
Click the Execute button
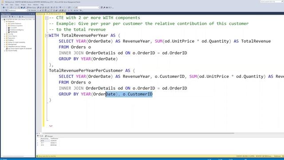(32, 10)
